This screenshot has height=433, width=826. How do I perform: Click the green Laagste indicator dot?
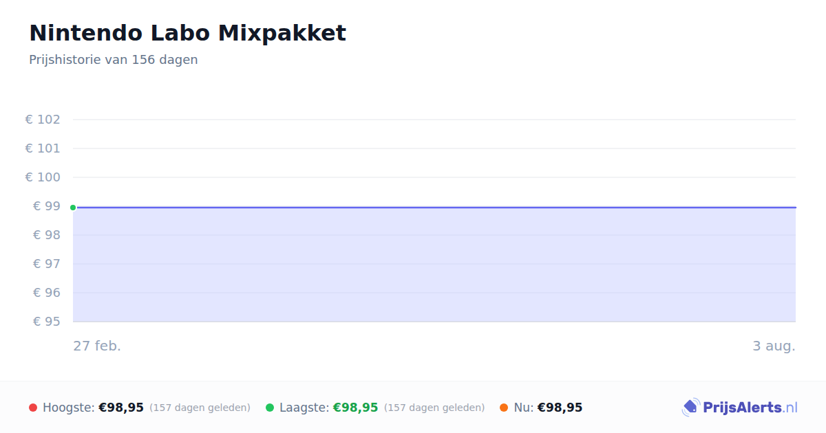tap(270, 408)
